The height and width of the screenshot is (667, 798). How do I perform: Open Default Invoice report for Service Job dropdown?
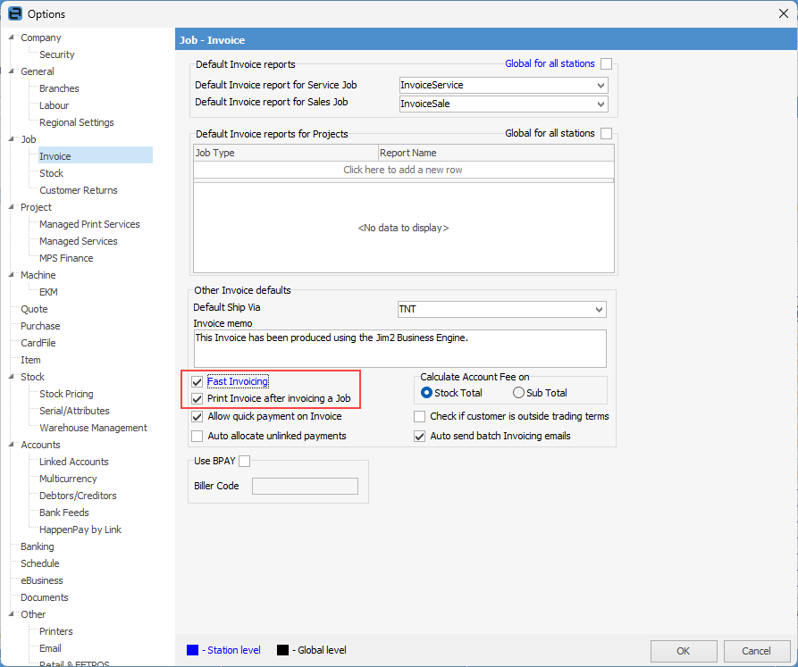[600, 86]
